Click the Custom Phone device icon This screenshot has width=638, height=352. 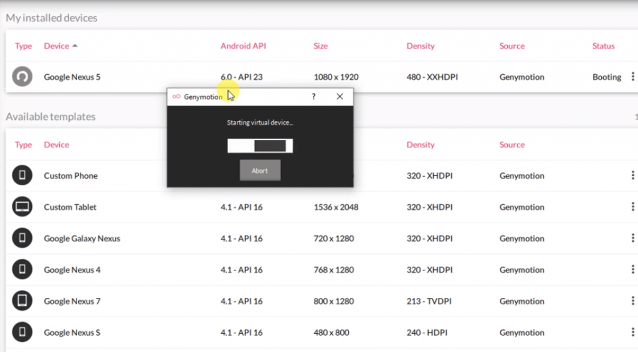tap(22, 175)
